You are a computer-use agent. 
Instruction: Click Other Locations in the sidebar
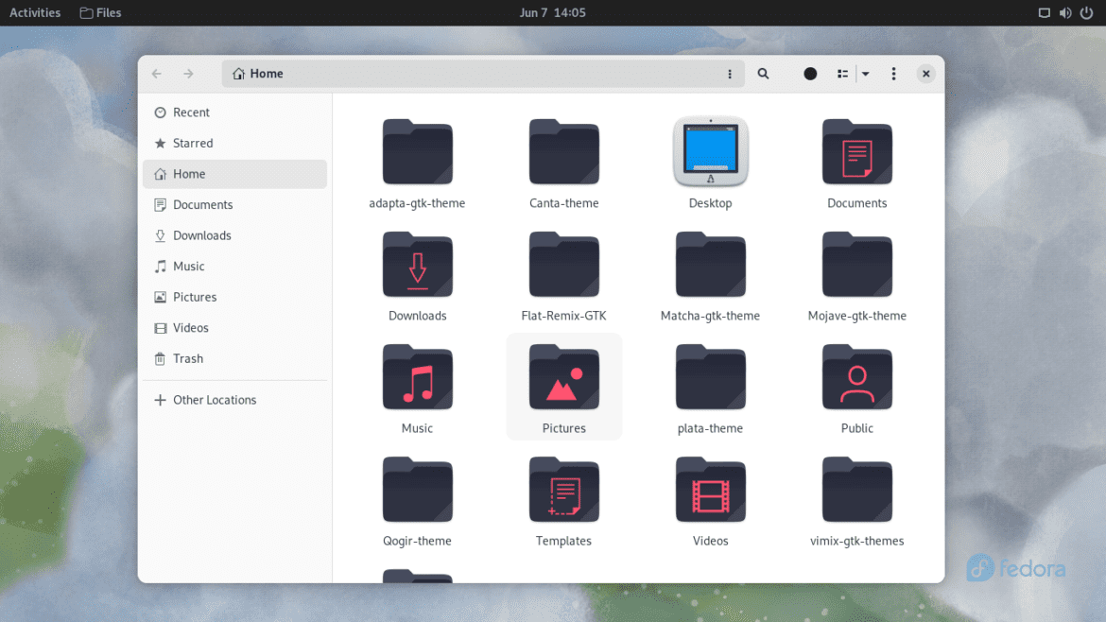click(x=215, y=399)
